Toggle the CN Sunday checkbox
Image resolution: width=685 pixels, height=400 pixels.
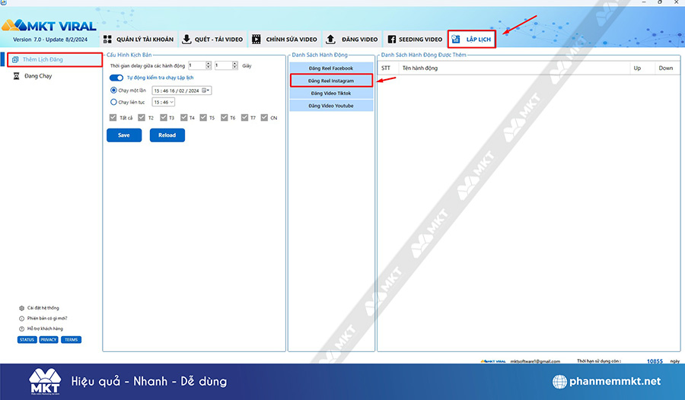264,117
